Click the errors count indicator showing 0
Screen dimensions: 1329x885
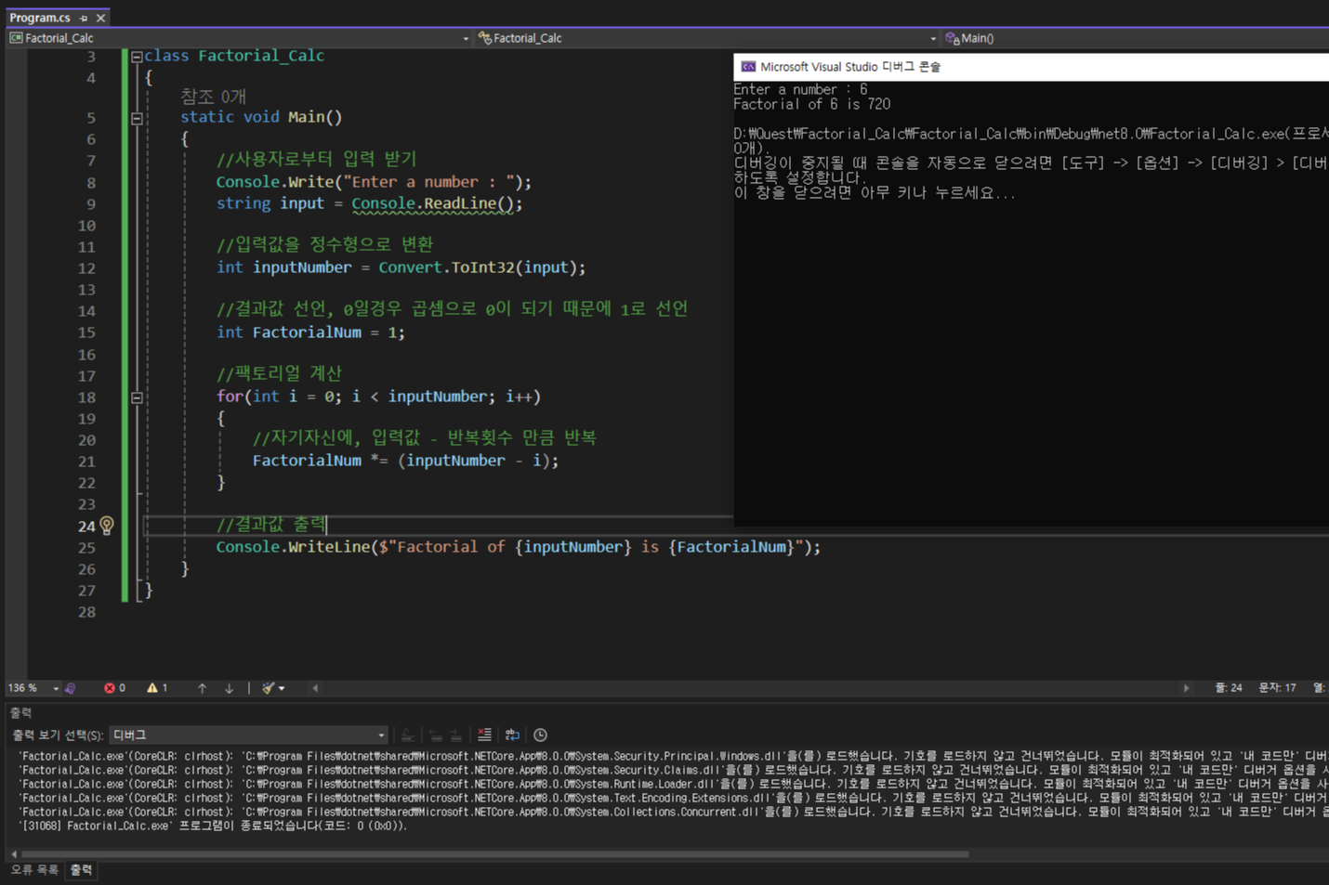click(114, 688)
